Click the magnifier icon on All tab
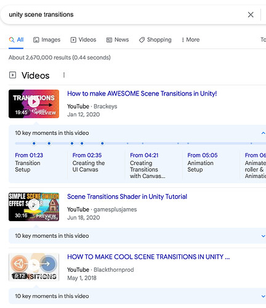The width and height of the screenshot is (266, 308). point(12,39)
